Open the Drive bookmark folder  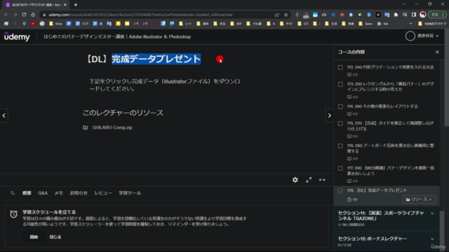coord(55,24)
